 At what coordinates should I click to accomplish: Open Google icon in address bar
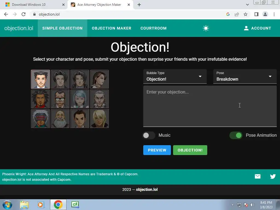pyautogui.click(x=228, y=14)
